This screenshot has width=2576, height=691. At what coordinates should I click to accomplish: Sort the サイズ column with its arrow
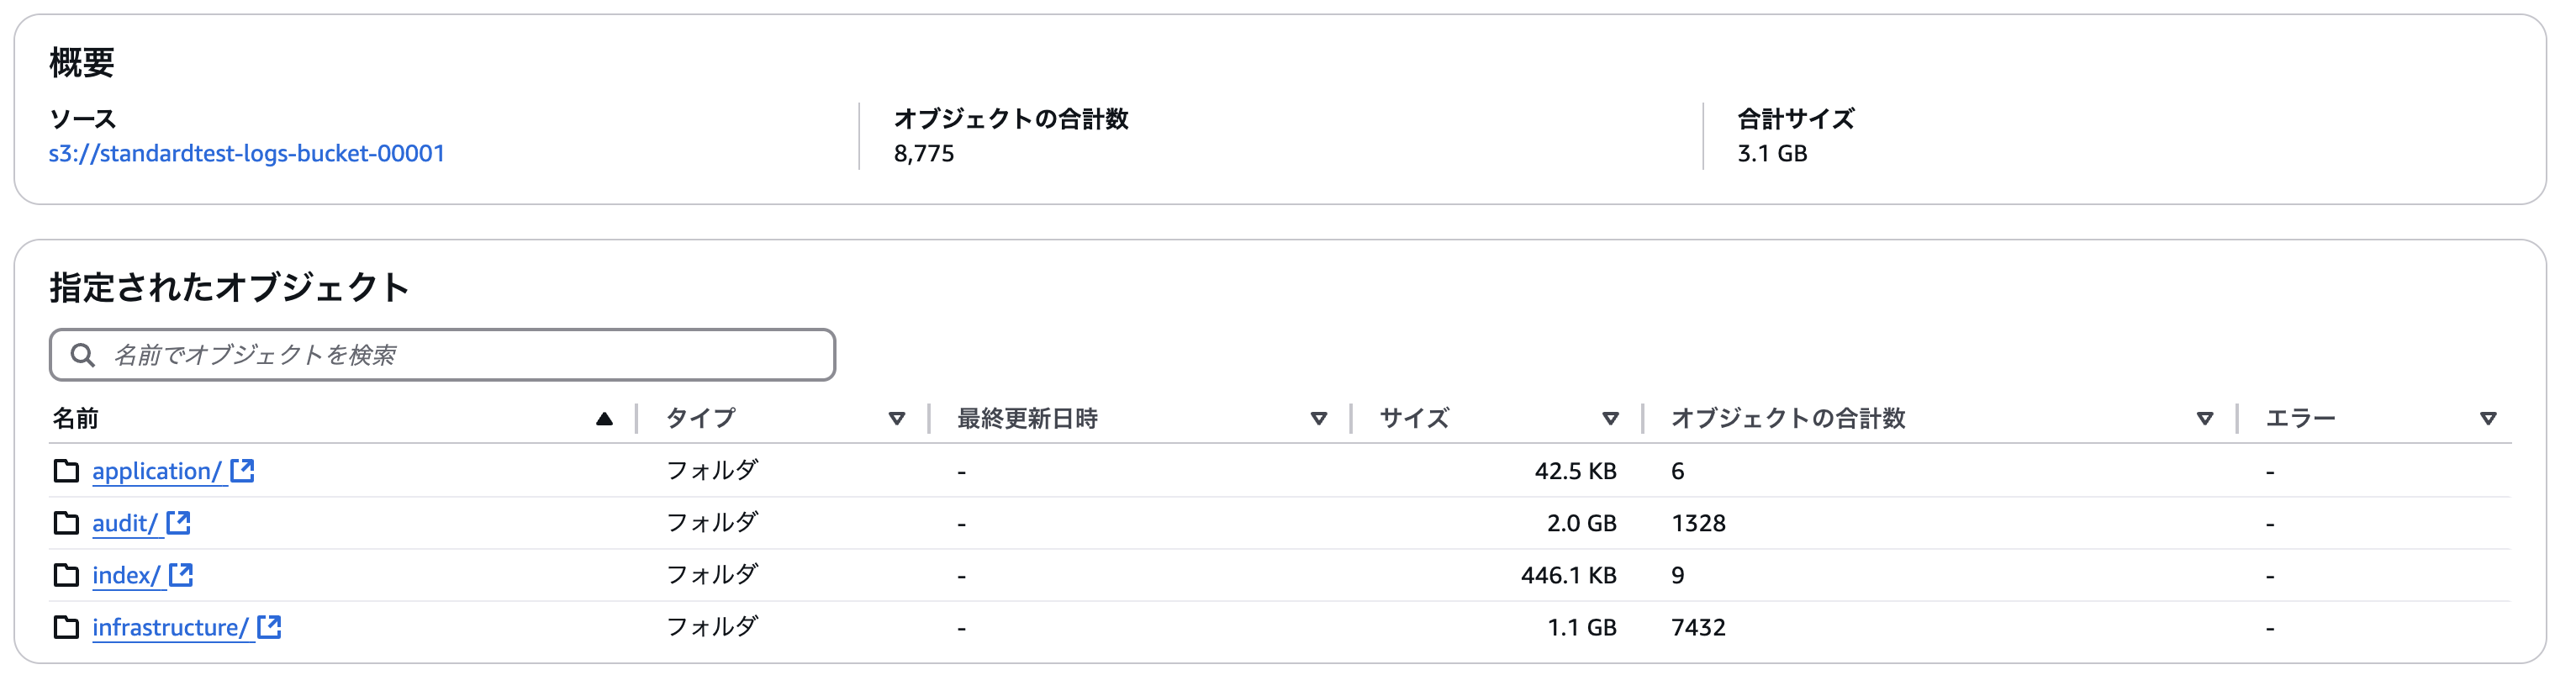[x=1611, y=419]
